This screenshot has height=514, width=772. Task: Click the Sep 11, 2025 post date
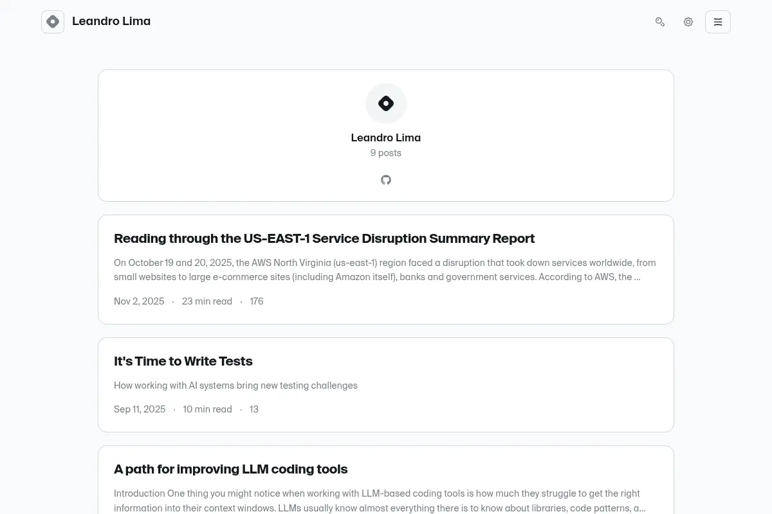140,409
